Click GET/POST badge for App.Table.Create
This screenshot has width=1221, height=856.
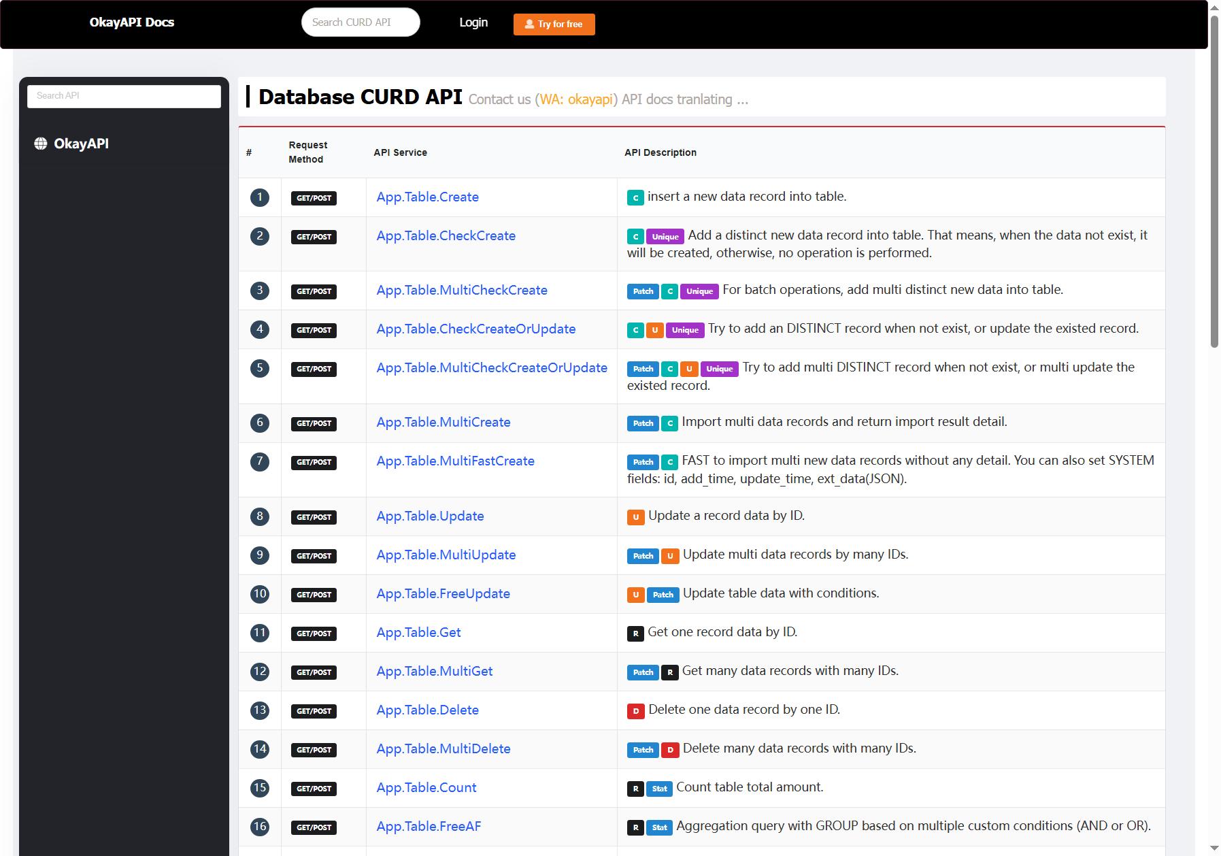coord(314,198)
